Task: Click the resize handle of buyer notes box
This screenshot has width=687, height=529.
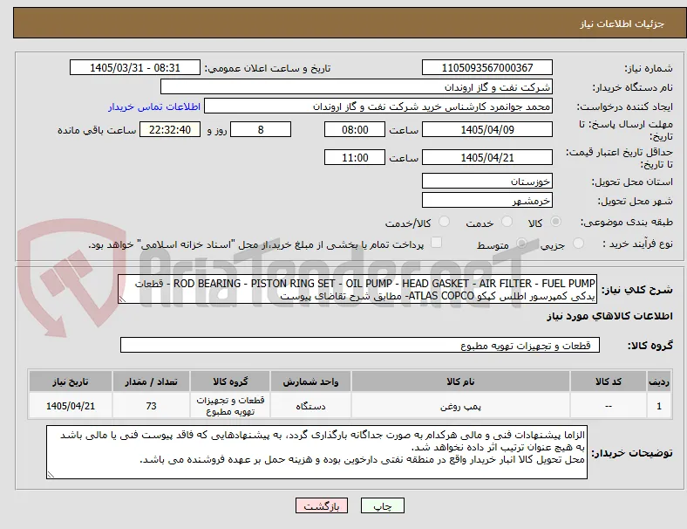Action: pos(51,475)
